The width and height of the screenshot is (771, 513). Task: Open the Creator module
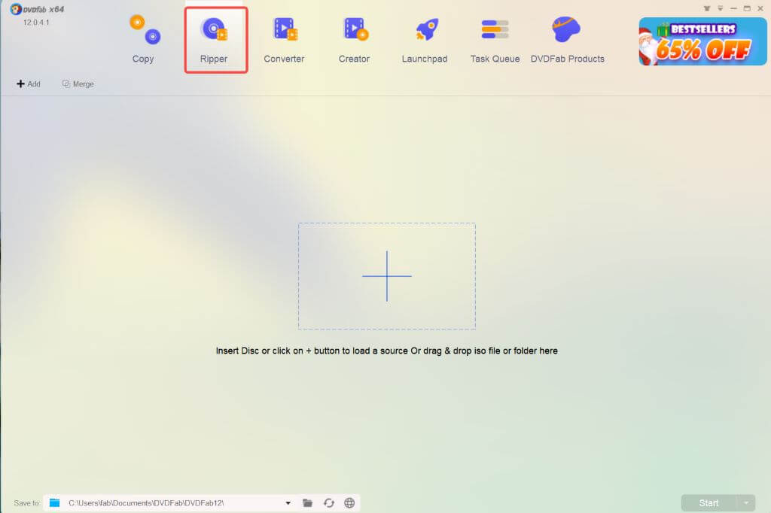click(354, 40)
